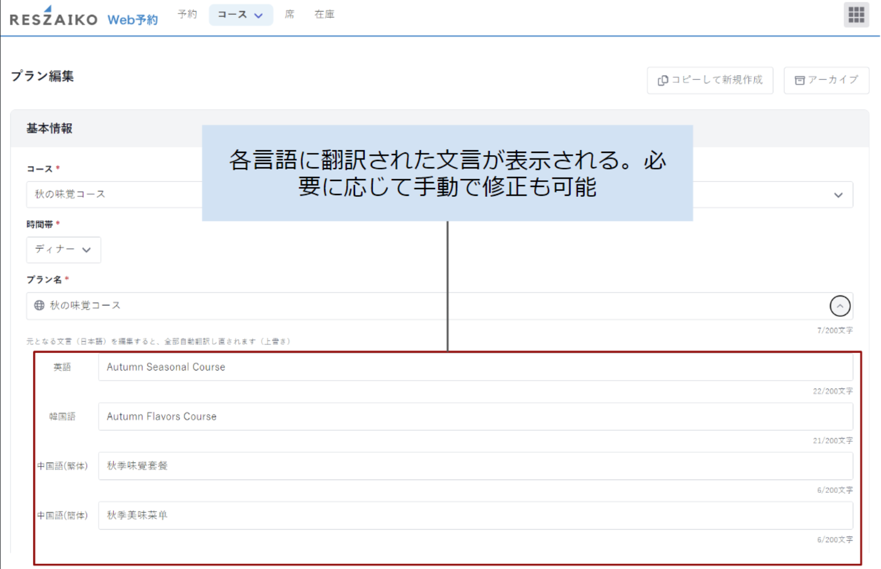Viewport: 881px width, 569px height.
Task: Edit the 中国語(繁体) translation field
Action: coord(475,466)
